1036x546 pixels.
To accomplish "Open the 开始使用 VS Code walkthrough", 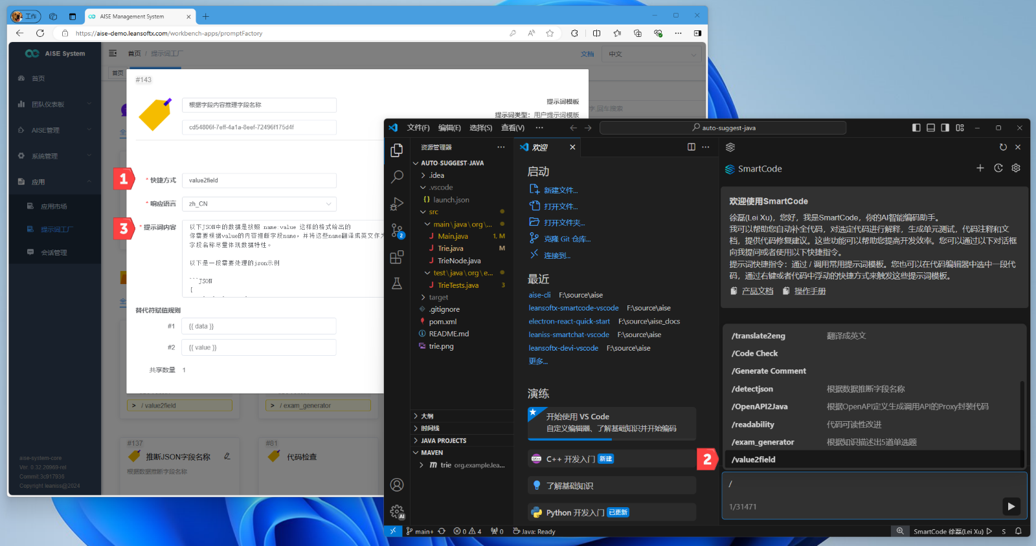I will coord(612,423).
